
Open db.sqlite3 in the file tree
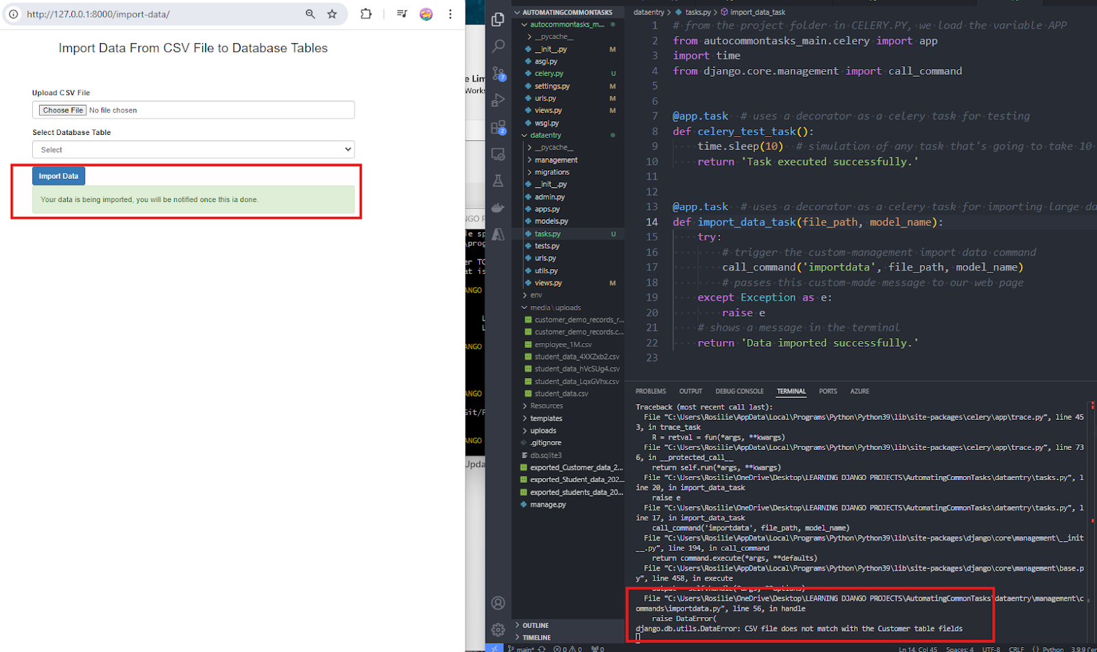point(546,455)
